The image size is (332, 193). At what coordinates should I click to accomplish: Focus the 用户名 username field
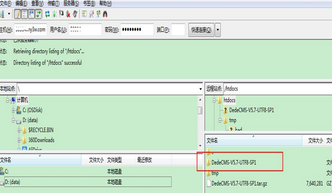point(85,29)
